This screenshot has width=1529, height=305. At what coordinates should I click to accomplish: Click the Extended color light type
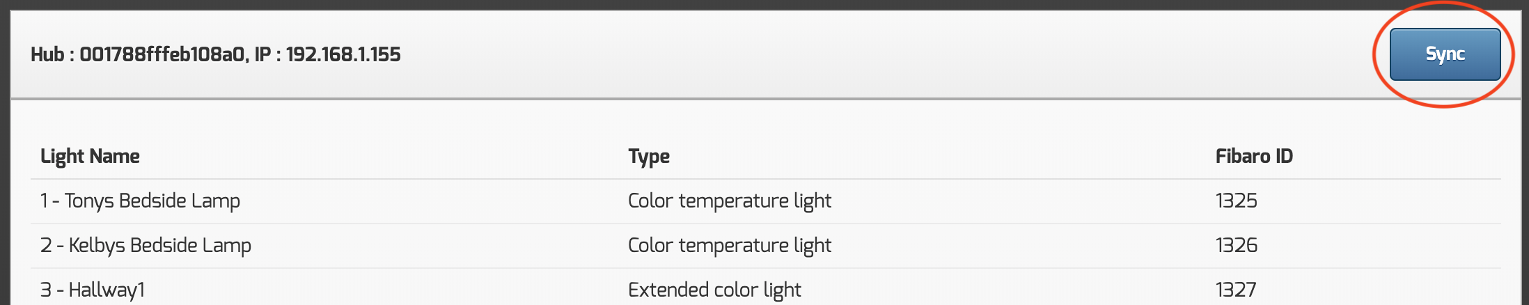click(714, 290)
